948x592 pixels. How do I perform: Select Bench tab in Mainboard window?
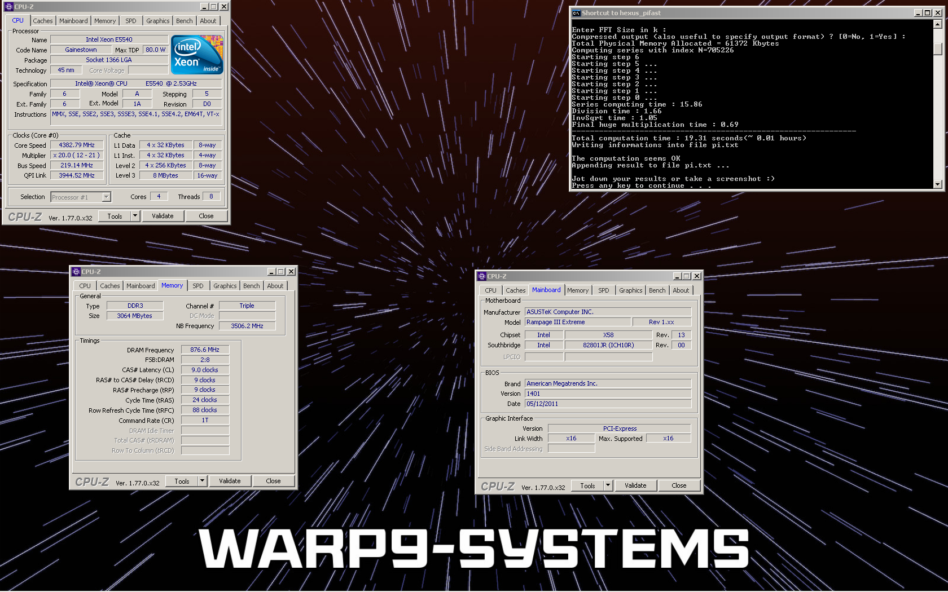(657, 290)
